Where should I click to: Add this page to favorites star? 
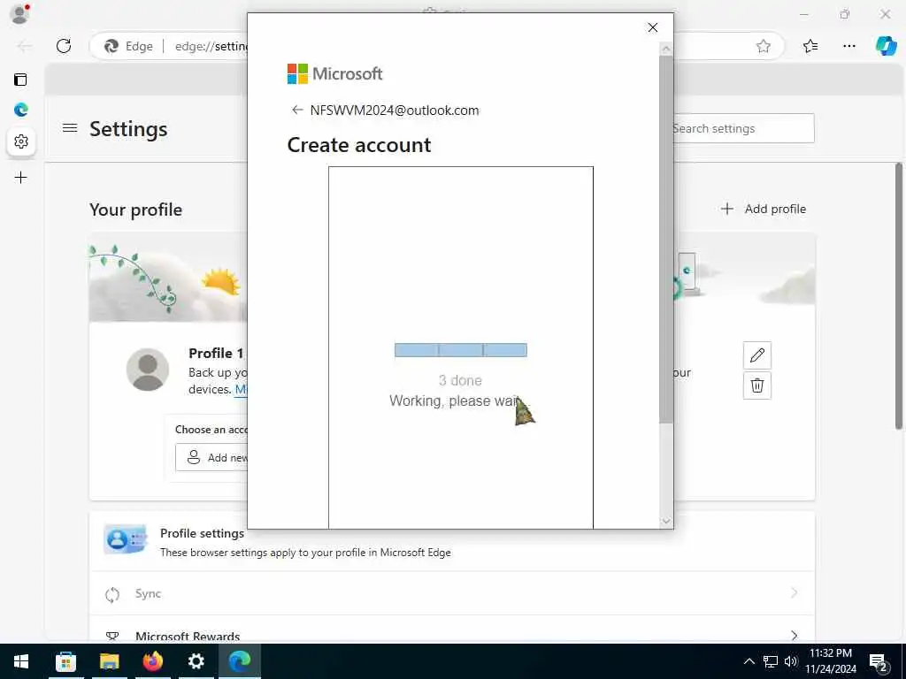[764, 46]
